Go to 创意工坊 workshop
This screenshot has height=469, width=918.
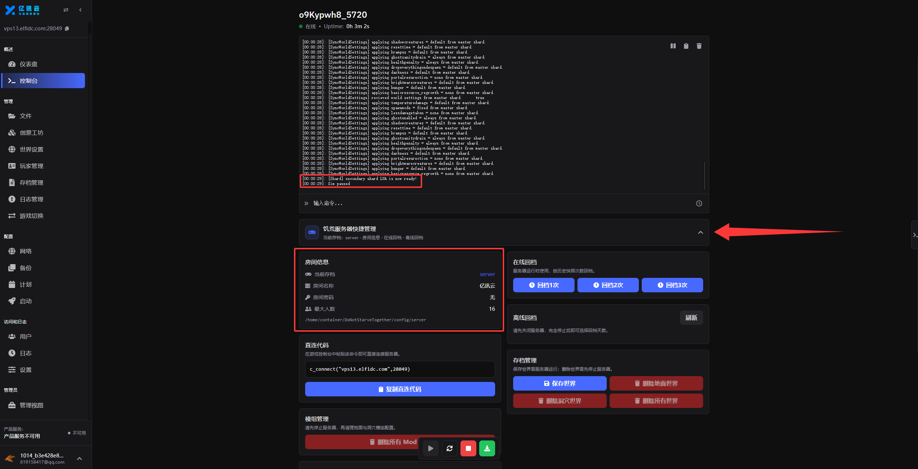43,133
